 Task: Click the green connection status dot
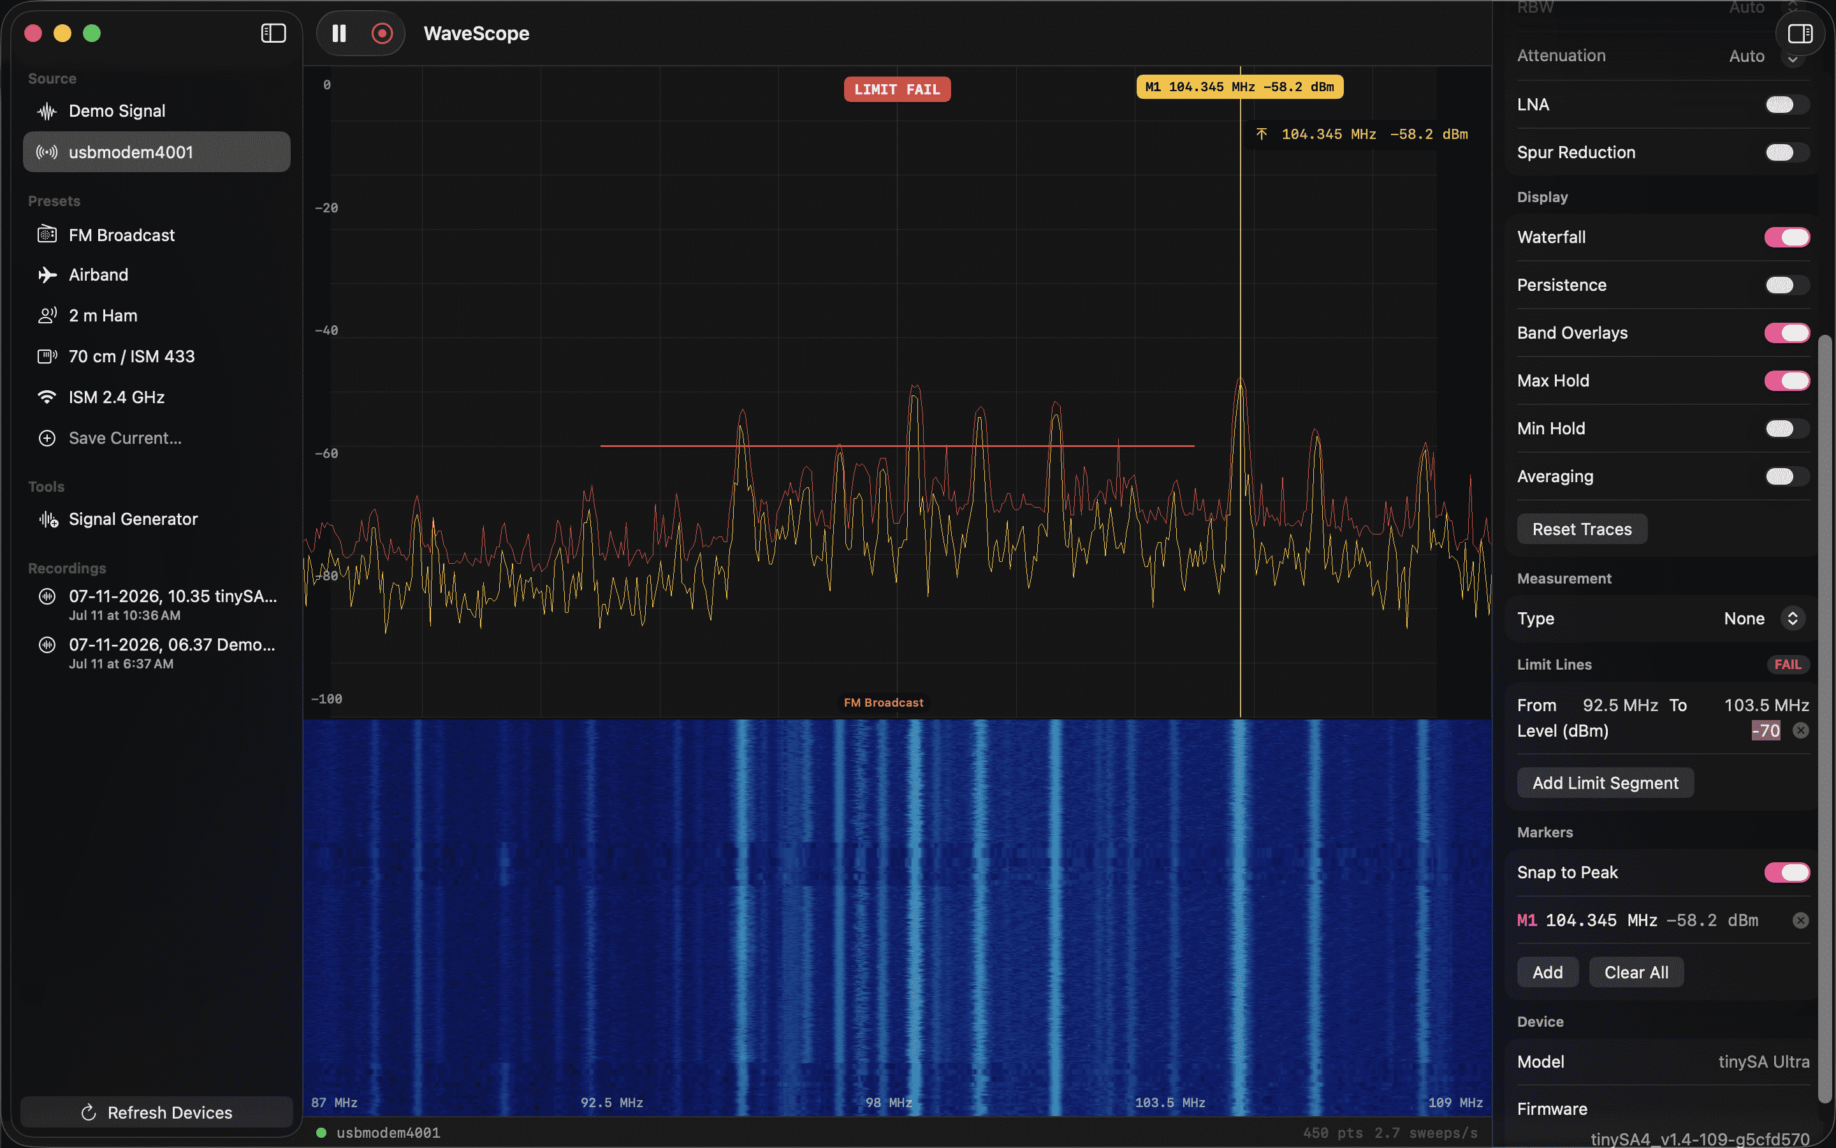click(321, 1133)
